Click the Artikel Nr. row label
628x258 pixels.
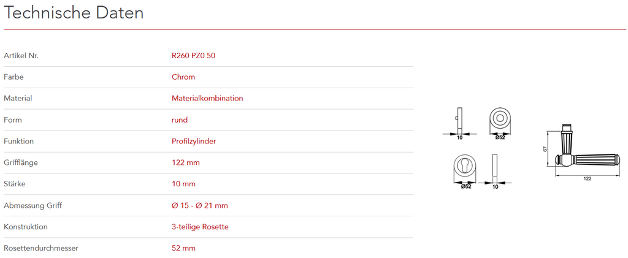pos(21,56)
